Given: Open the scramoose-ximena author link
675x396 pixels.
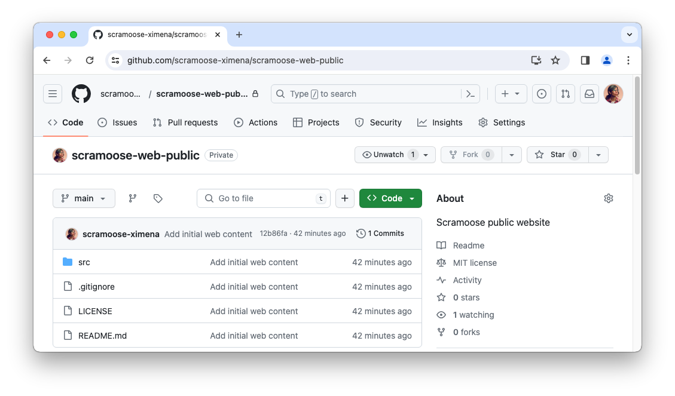Looking at the screenshot, I should pyautogui.click(x=121, y=234).
